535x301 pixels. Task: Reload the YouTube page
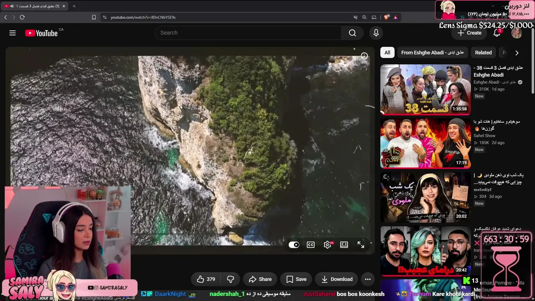tap(22, 17)
